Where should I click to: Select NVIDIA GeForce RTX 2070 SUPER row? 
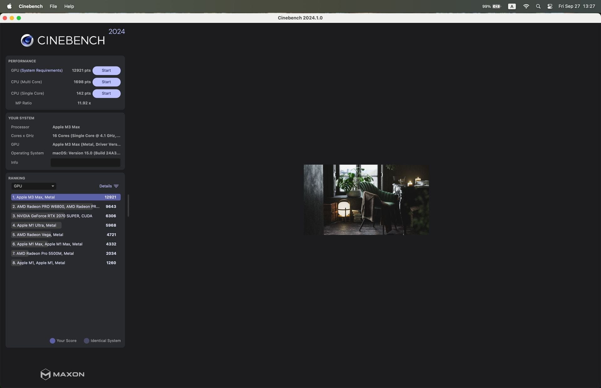click(x=66, y=216)
